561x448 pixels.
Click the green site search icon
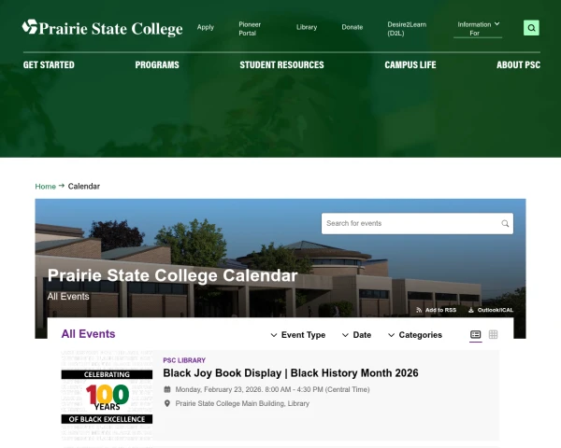point(531,28)
